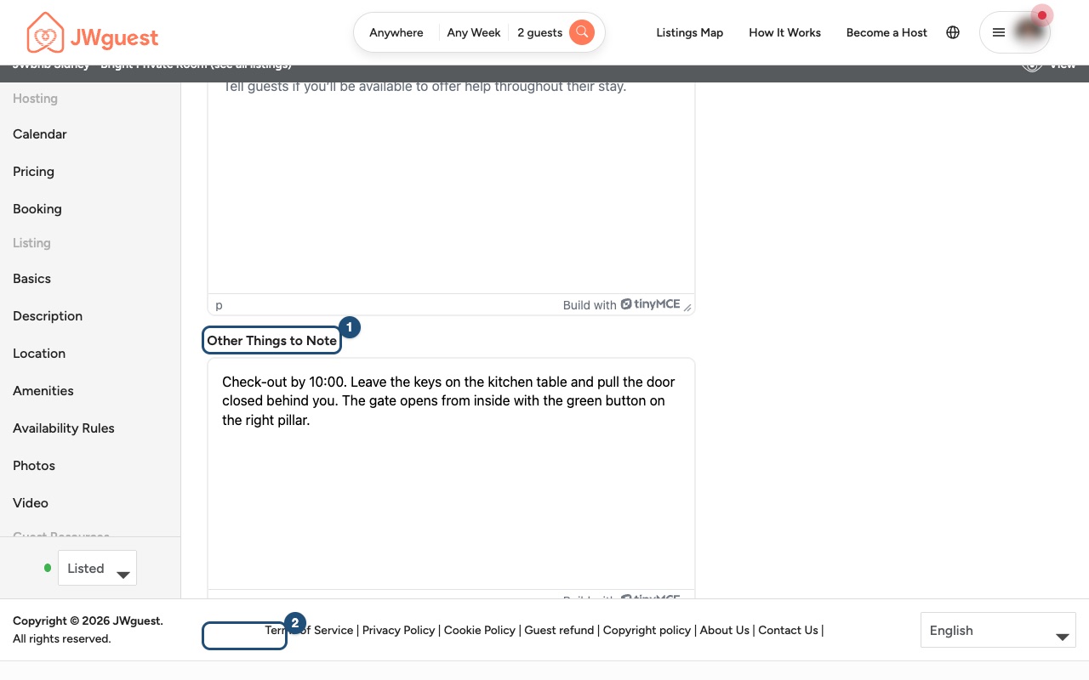Click the 'p' element path in editor
Viewport: 1089px width, 680px height.
tap(219, 305)
